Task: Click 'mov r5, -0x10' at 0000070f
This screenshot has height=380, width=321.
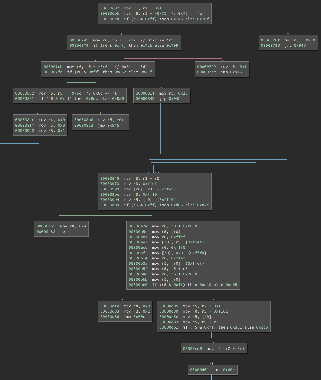Action: [x=300, y=40]
